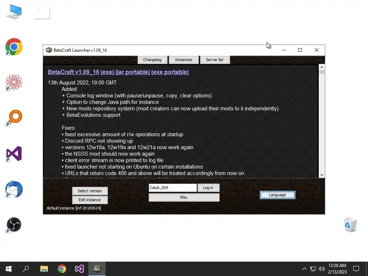Open Chrome from the taskbar
368x276 pixels.
point(62,269)
